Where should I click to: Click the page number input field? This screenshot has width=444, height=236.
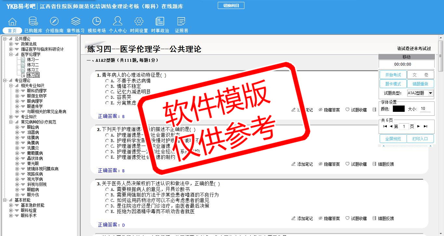pos(404,126)
